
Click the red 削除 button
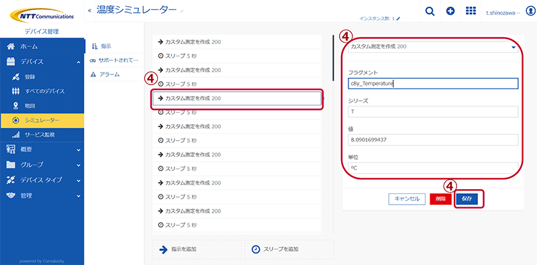[440, 199]
